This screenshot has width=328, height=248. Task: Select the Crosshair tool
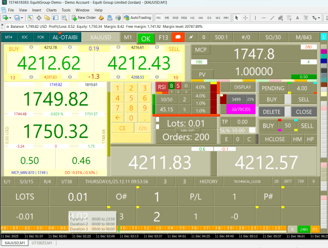click(x=246, y=18)
